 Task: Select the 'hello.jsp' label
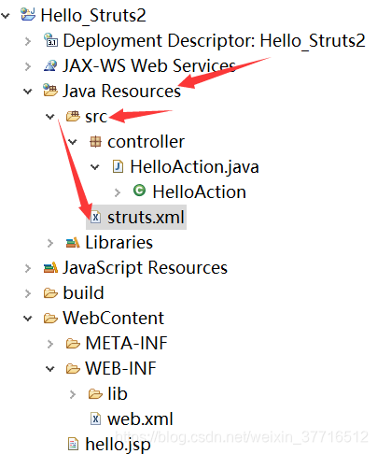119,445
